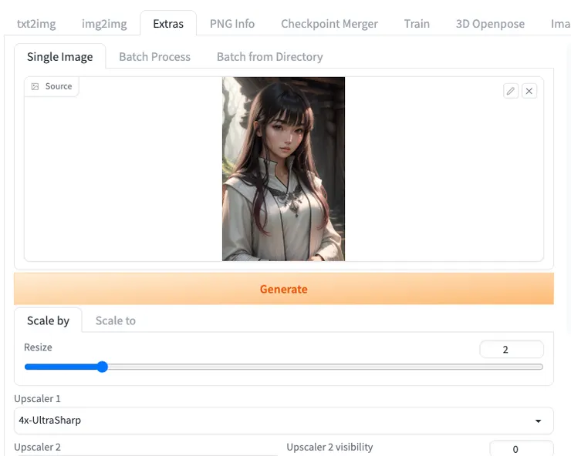
Task: Click the Upscaler 2 label text
Action: pyautogui.click(x=37, y=447)
